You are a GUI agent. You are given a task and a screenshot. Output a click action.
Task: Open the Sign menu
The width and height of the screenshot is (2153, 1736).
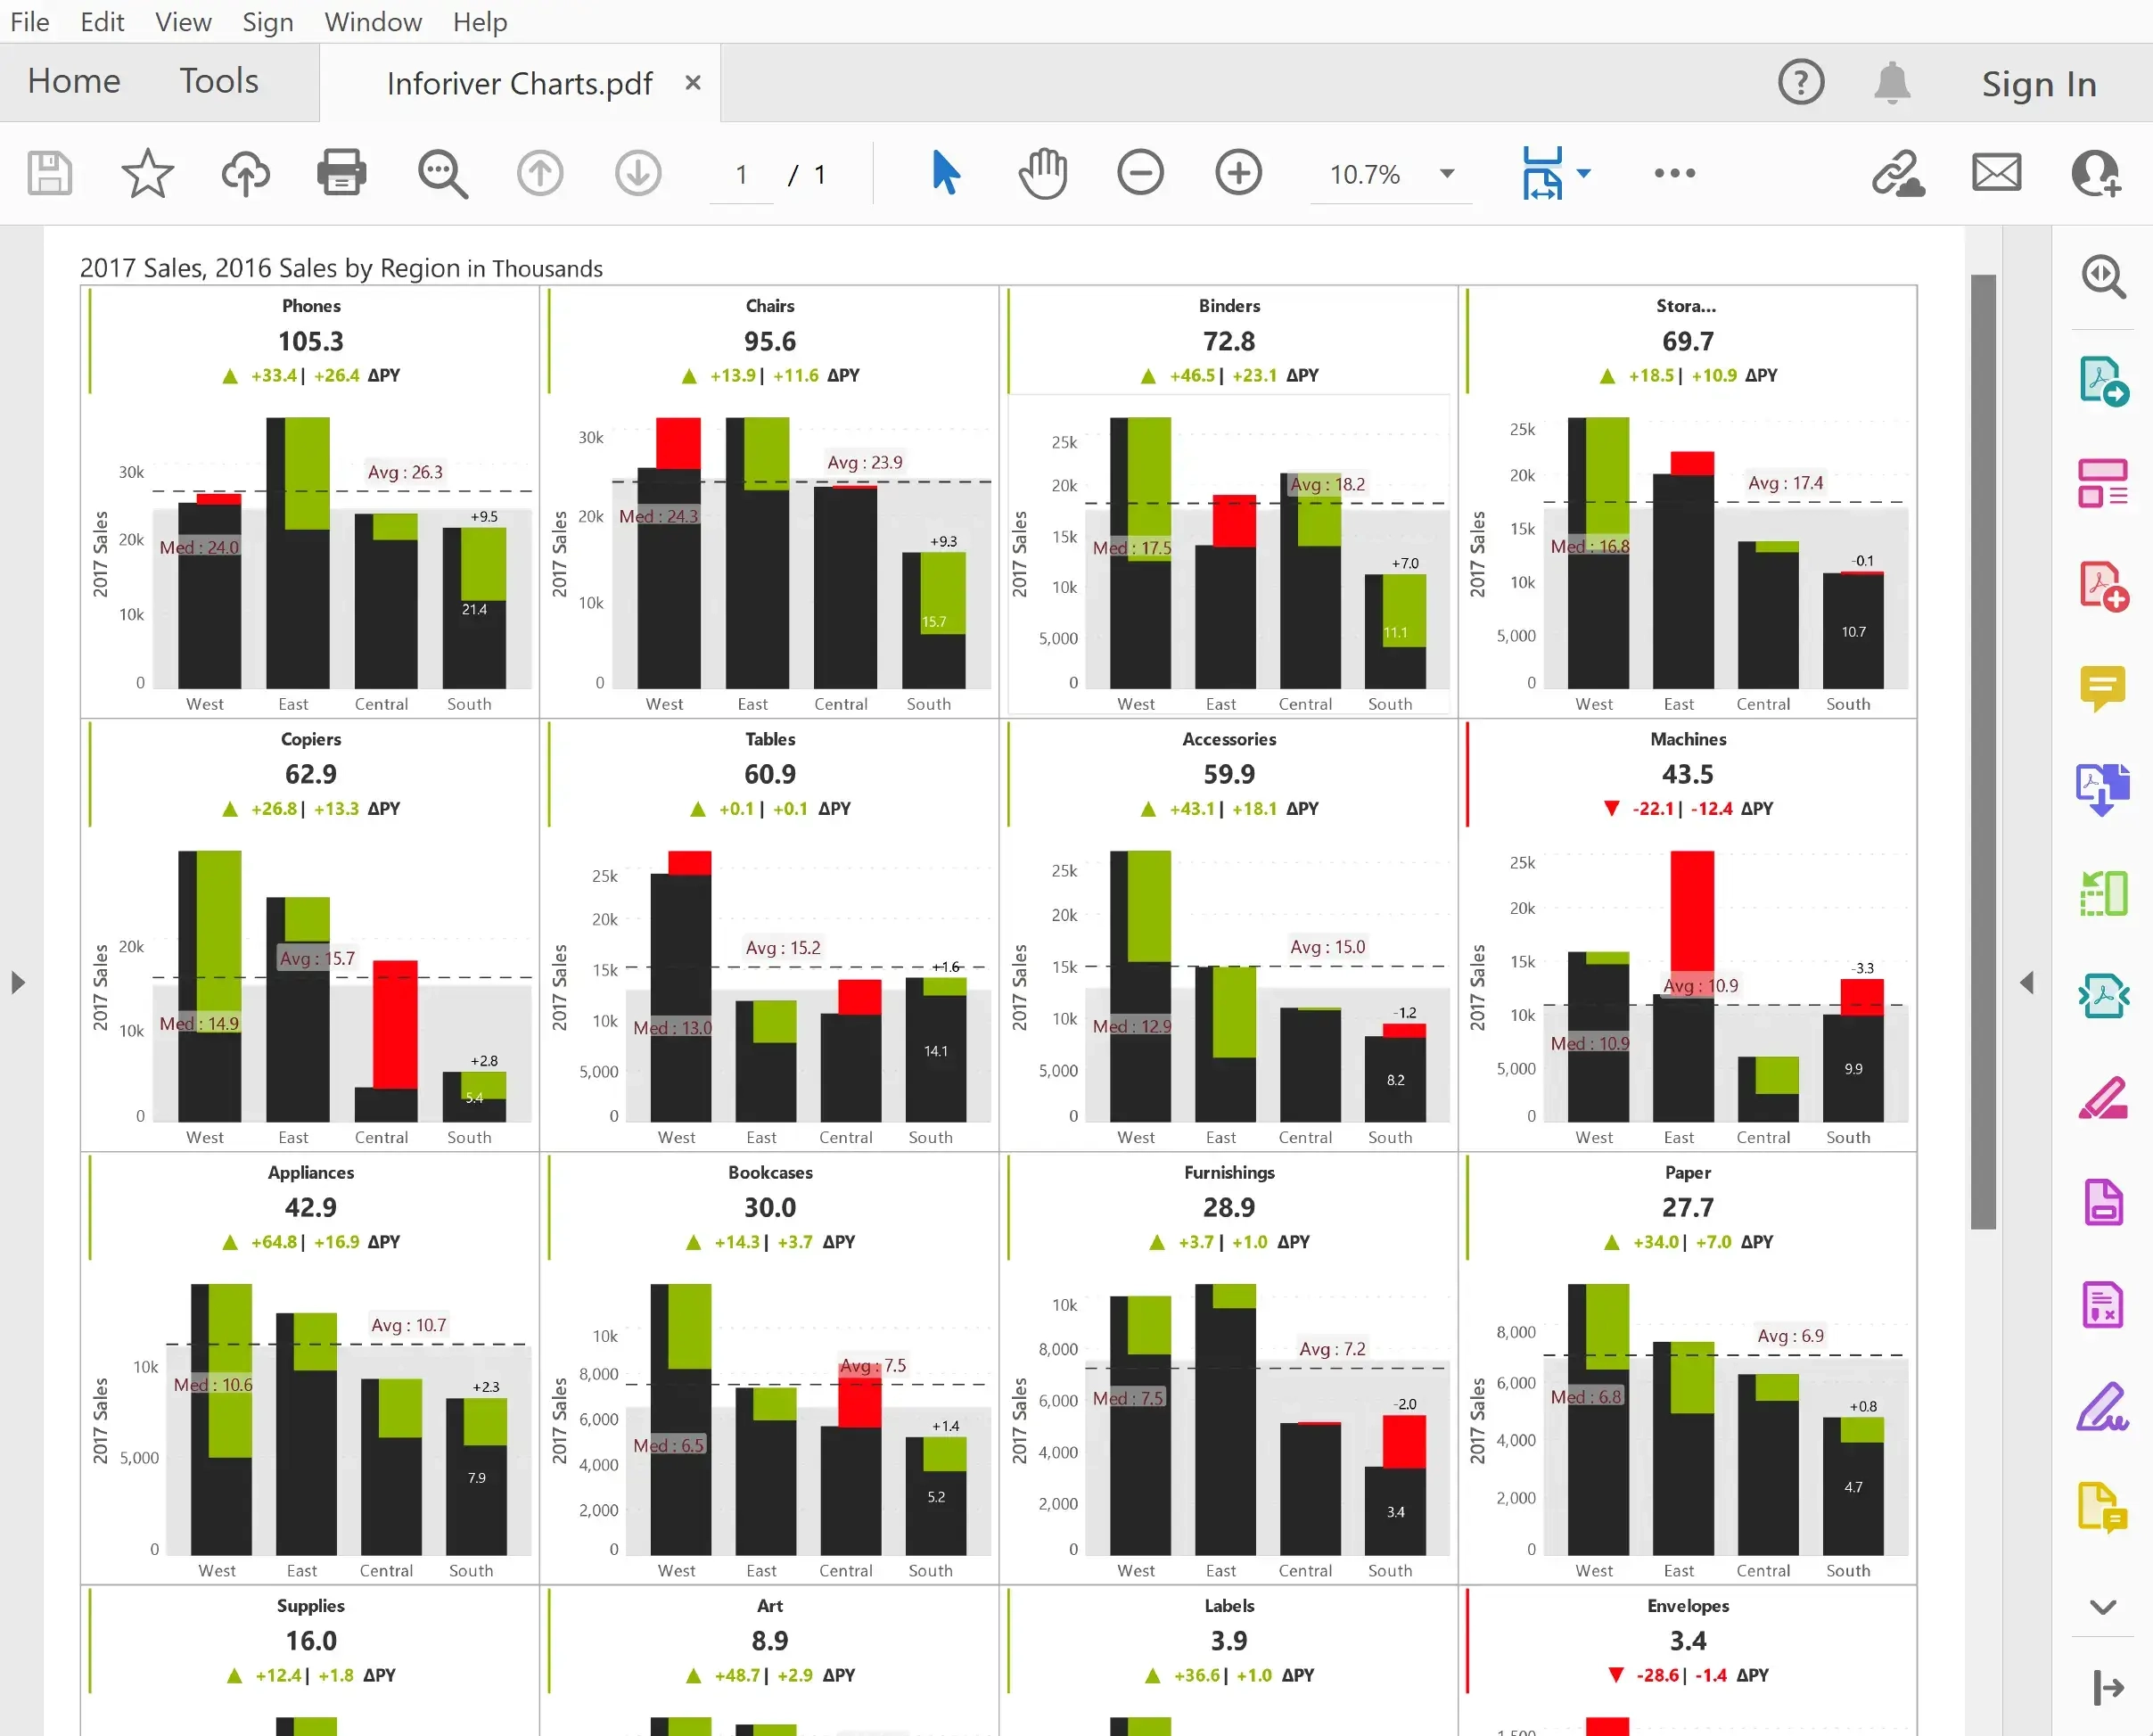[x=268, y=21]
